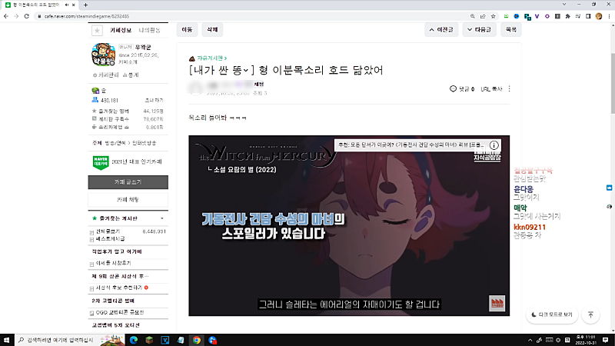Screen dimensions: 615x346
Task: Click the 목록 list button
Action: click(510, 30)
